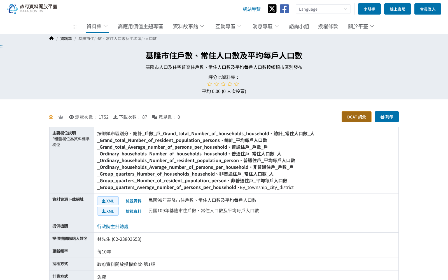Click the page title heading

pos(224,55)
